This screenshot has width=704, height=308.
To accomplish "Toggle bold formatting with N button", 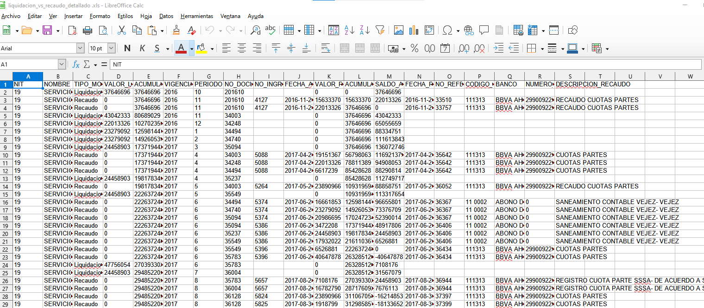I will (127, 48).
